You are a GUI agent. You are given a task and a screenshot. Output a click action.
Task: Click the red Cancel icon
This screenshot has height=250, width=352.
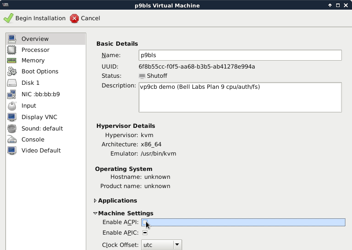(x=74, y=18)
